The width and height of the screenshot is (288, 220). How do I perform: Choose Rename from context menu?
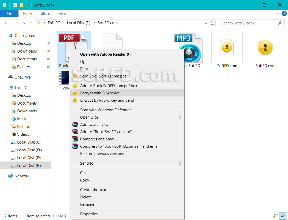(x=127, y=204)
